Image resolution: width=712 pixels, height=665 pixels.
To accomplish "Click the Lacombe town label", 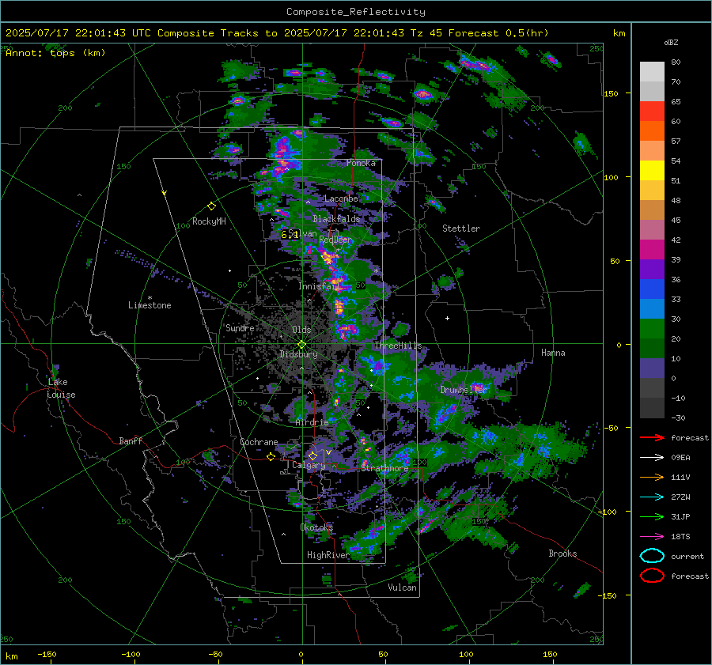I will click(341, 198).
